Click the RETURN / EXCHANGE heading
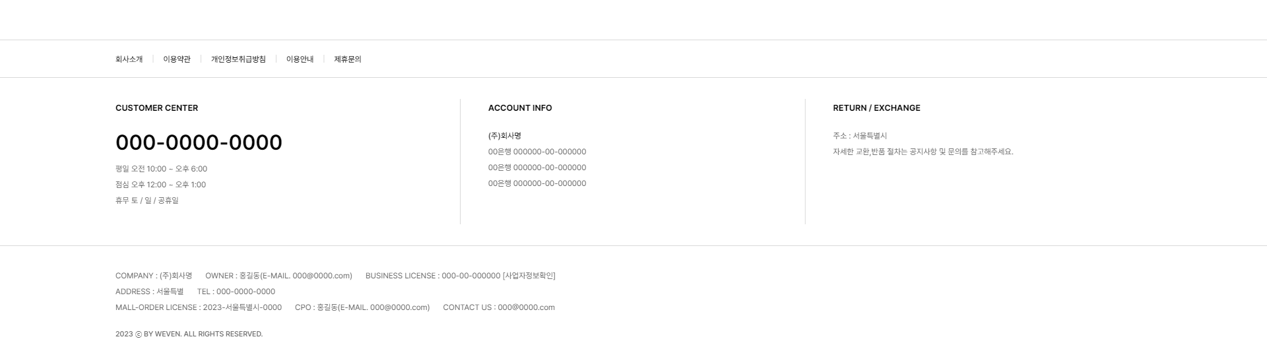This screenshot has height=343, width=1267. pos(876,108)
